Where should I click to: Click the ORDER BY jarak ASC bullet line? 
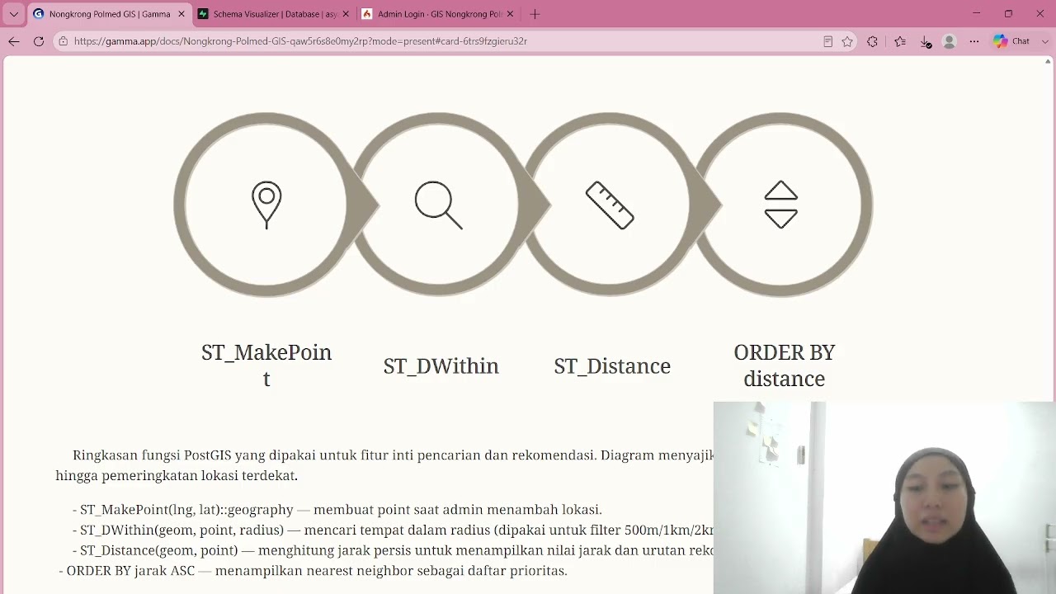pos(313,571)
